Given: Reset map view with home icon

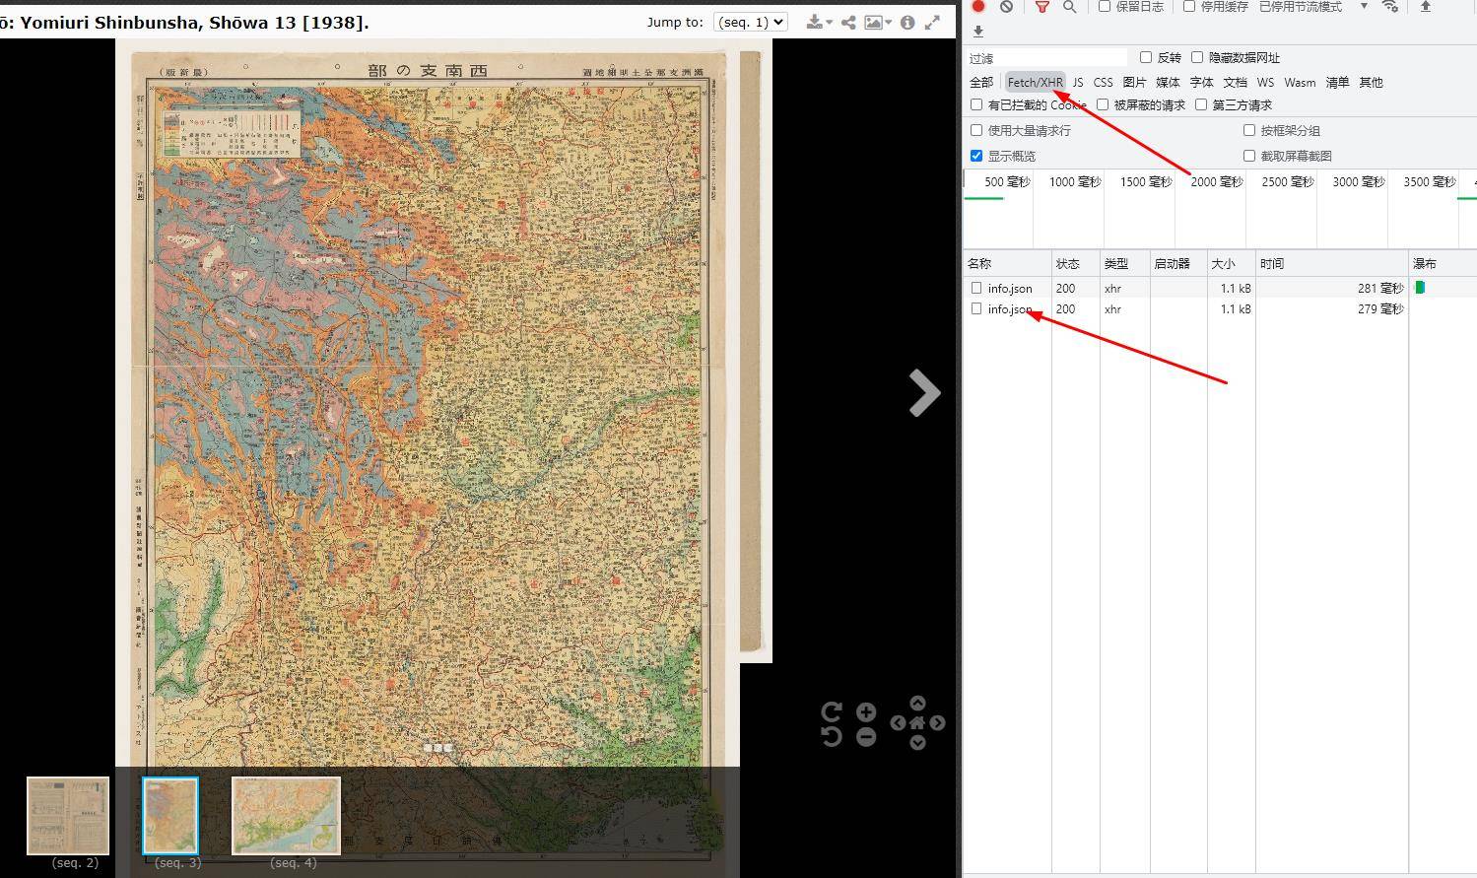Looking at the screenshot, I should pyautogui.click(x=917, y=723).
